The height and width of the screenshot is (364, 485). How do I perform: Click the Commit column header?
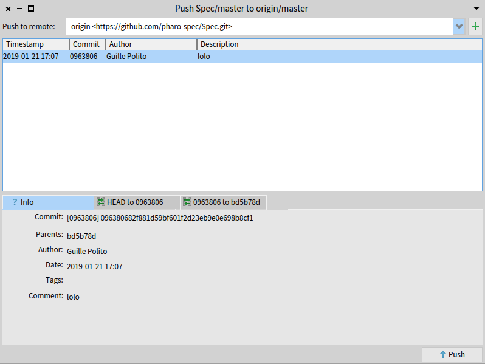[87, 44]
